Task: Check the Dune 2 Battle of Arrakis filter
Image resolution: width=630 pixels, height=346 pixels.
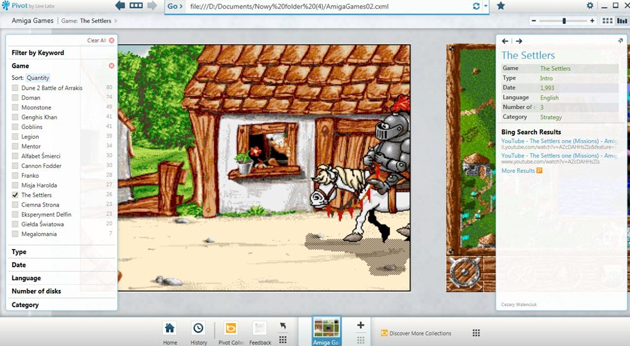Action: point(15,88)
